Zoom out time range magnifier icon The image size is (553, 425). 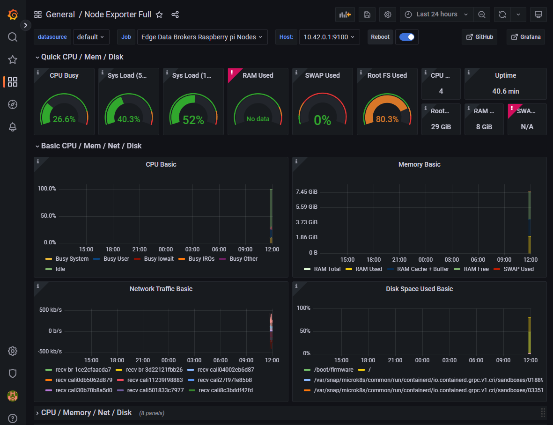[x=481, y=15]
